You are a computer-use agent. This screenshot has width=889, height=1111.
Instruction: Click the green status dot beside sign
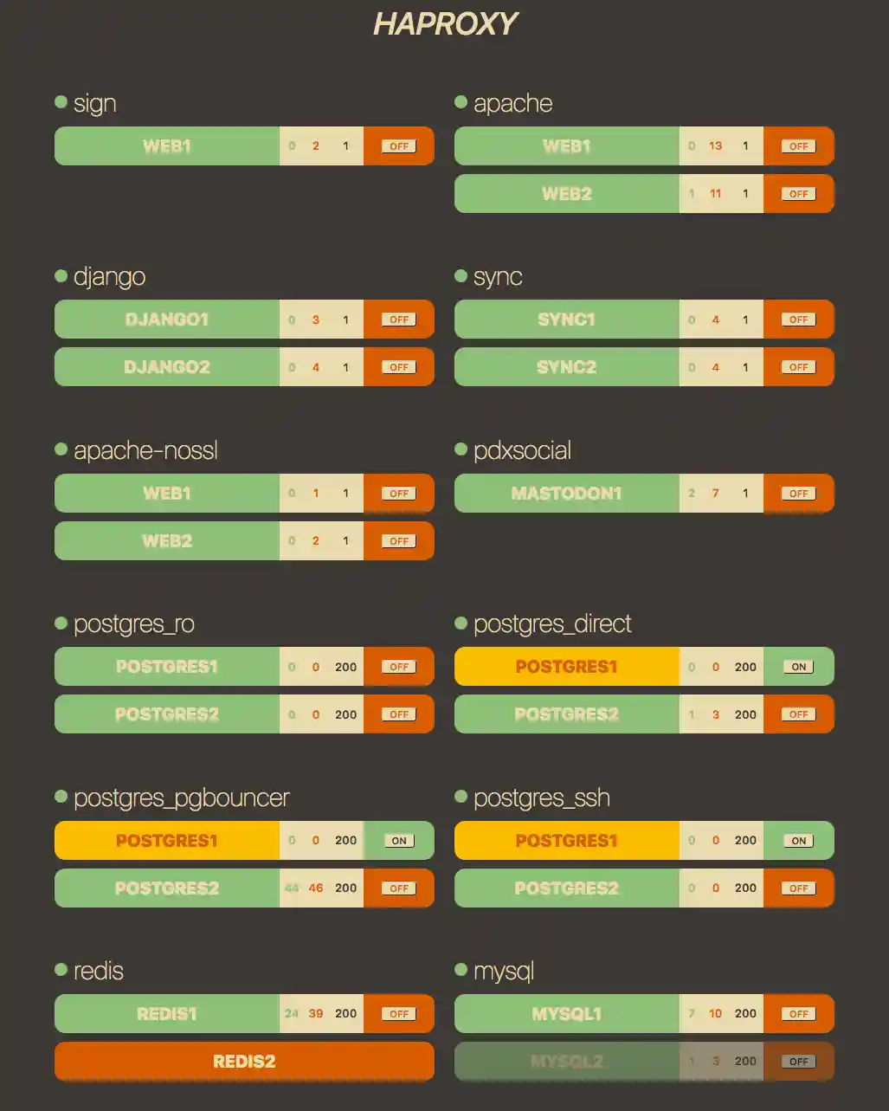pyautogui.click(x=61, y=102)
